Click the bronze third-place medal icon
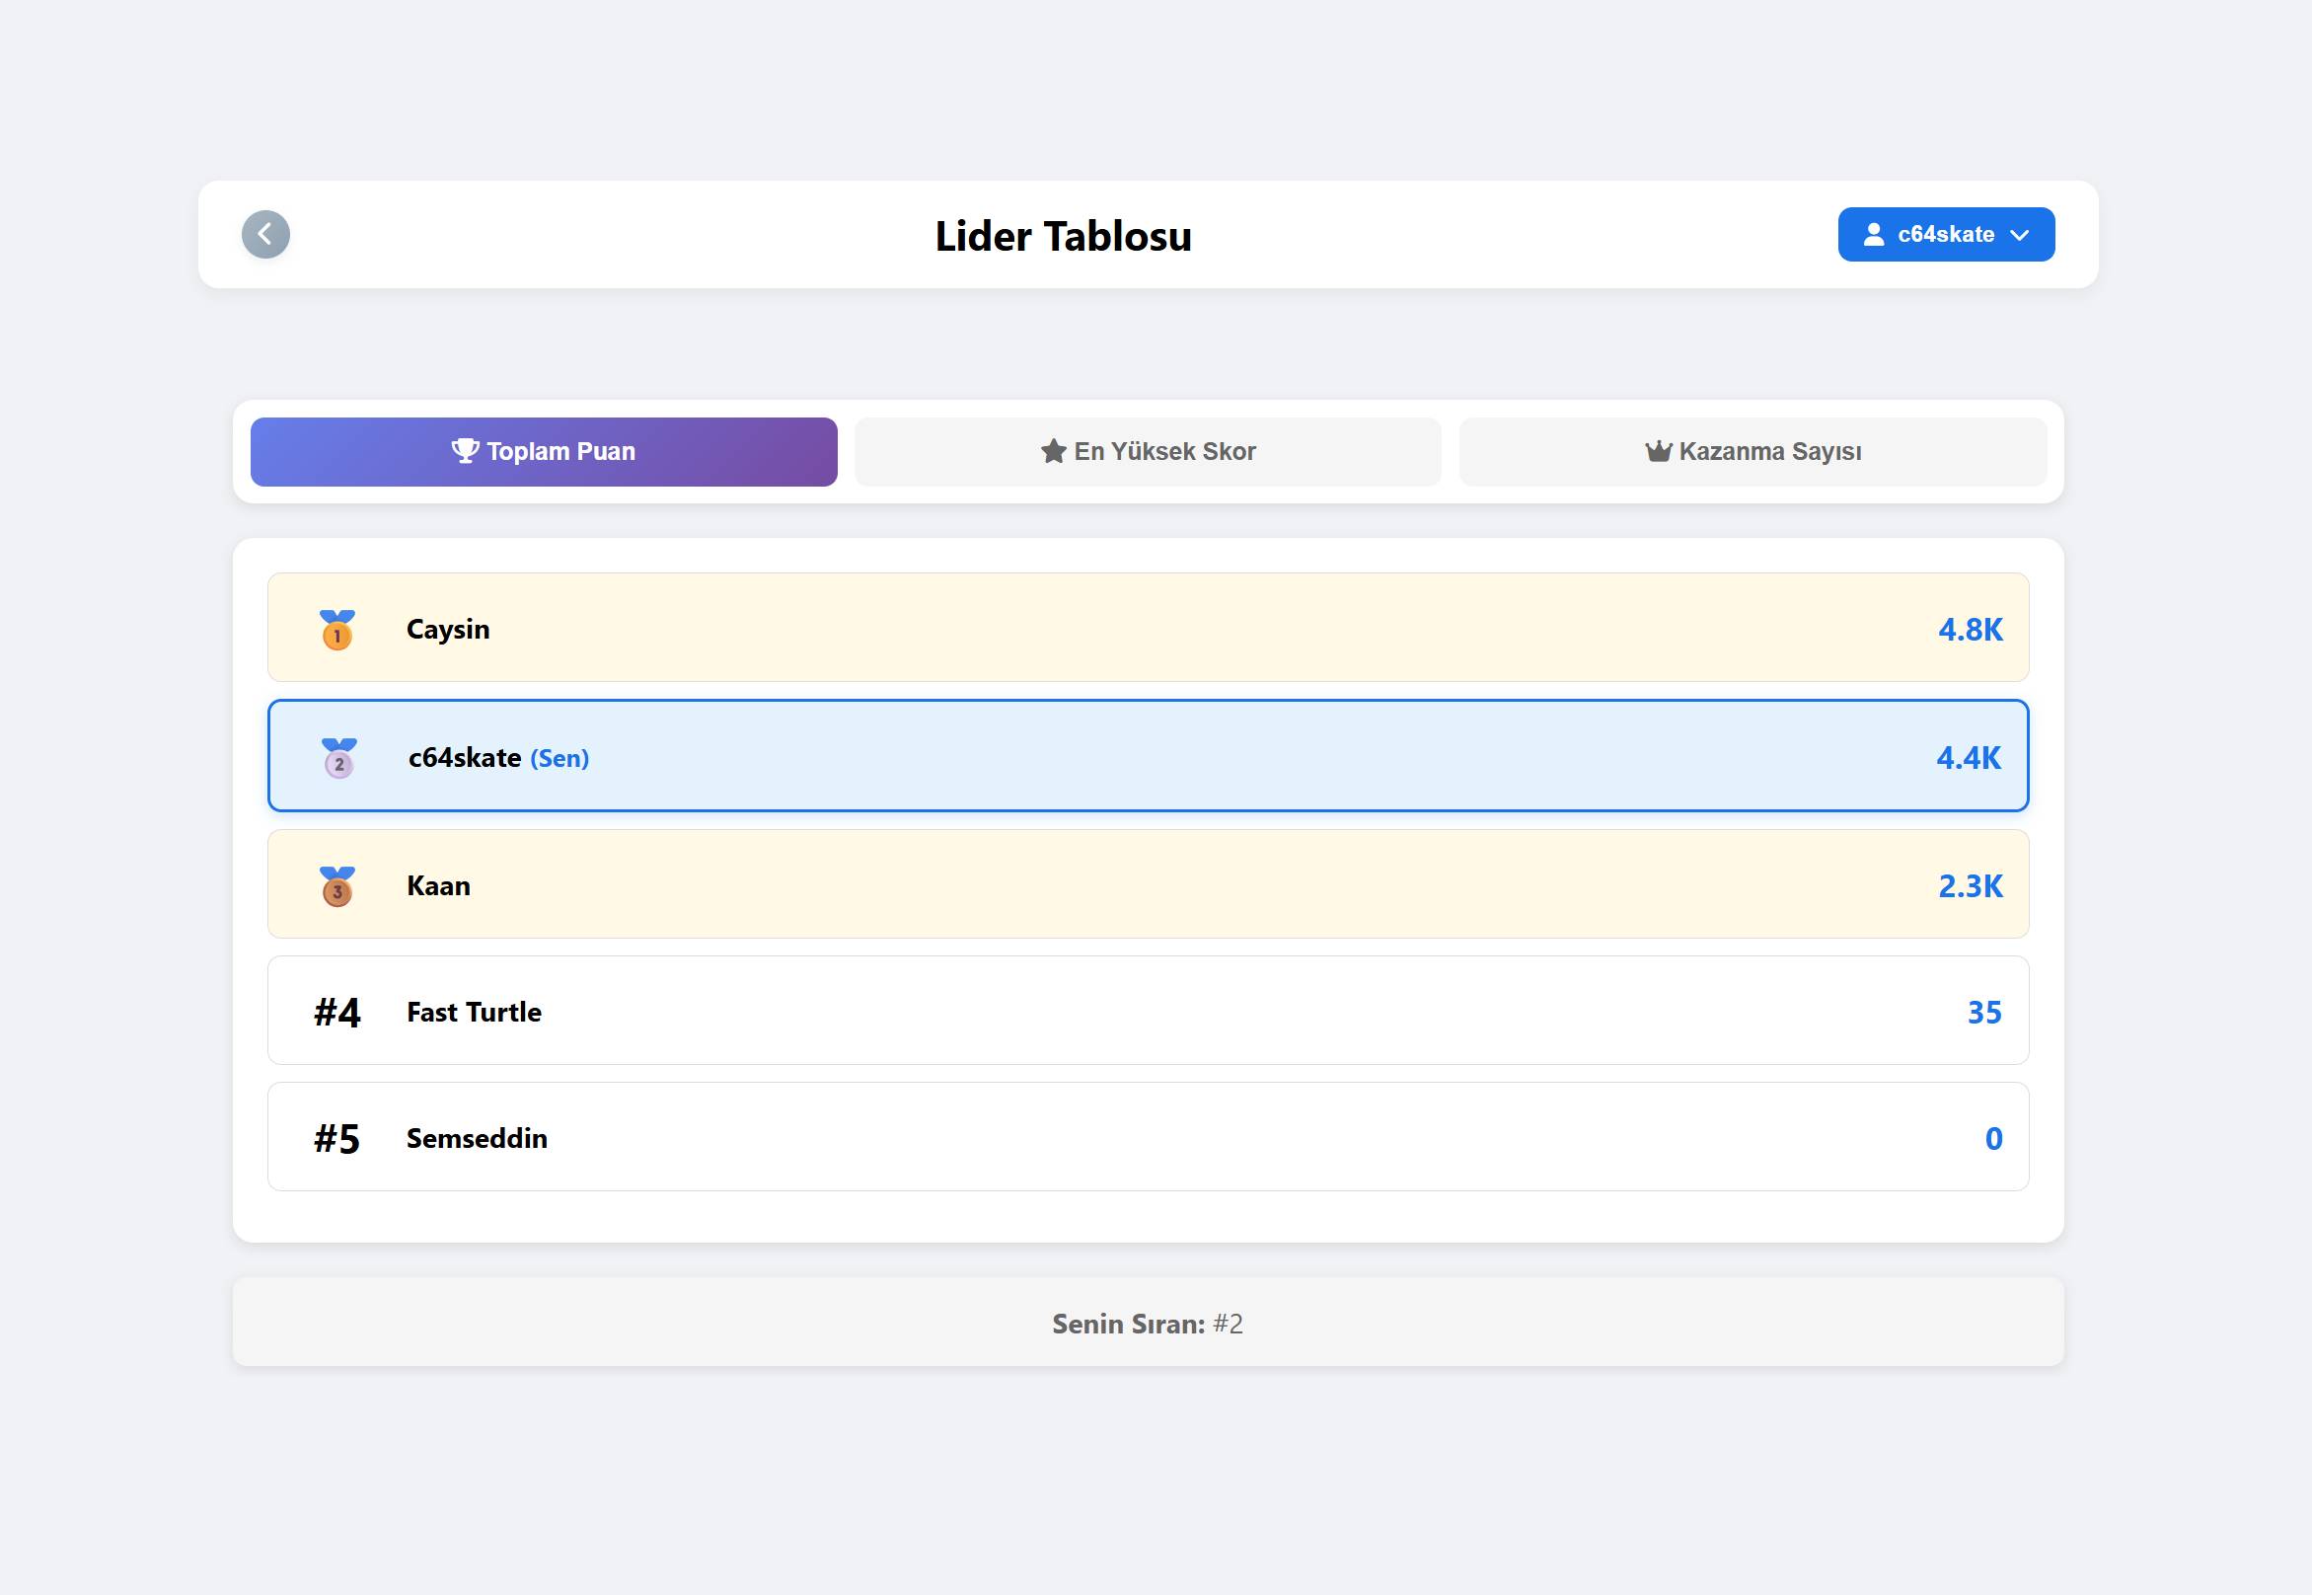 (336, 886)
